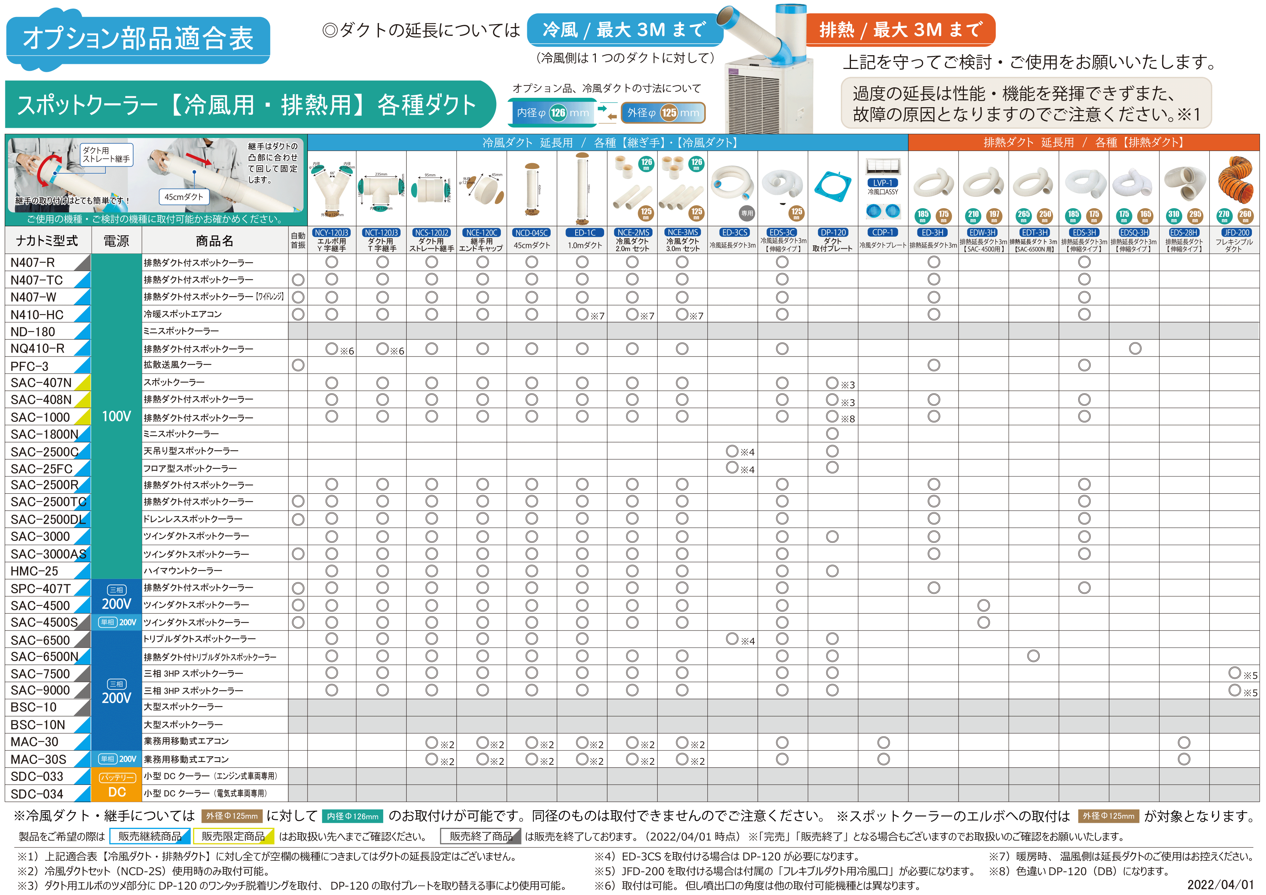1266x895 pixels.
Task: Click the 排熱ダクト 延長用 orange section header
Action: pyautogui.click(x=1084, y=143)
